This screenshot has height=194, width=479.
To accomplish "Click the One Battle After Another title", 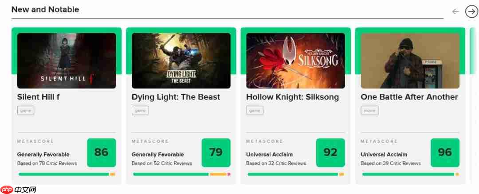I will point(409,97).
